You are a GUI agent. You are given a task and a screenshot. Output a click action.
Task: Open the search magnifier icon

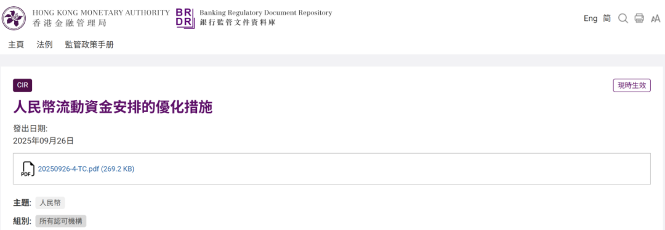(x=623, y=18)
